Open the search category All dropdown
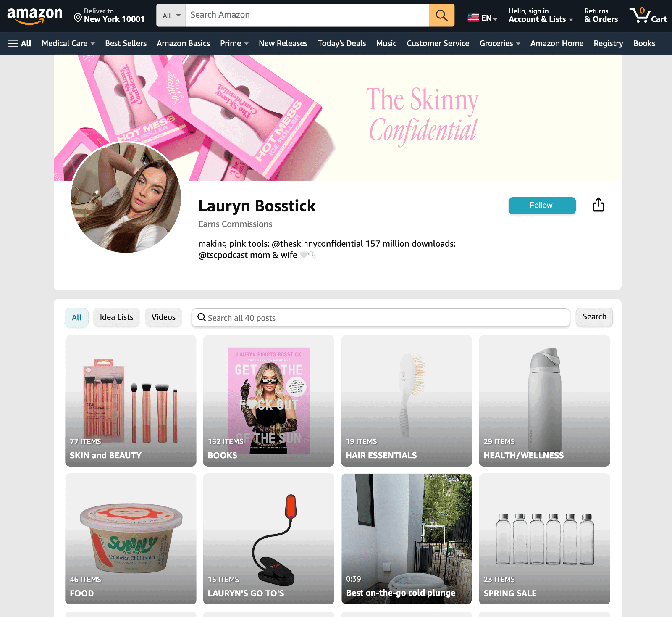The width and height of the screenshot is (672, 617). coord(171,16)
